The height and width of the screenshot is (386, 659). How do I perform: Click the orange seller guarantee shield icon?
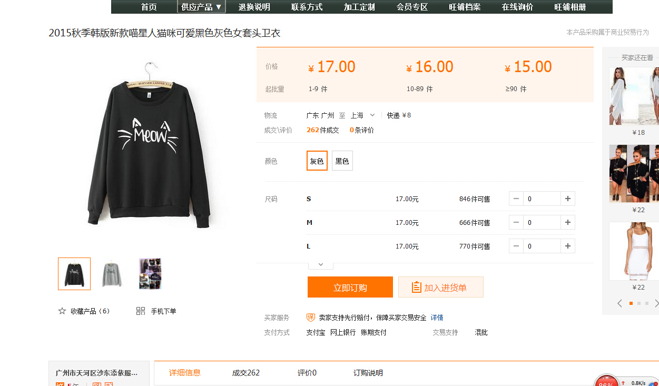tap(311, 318)
